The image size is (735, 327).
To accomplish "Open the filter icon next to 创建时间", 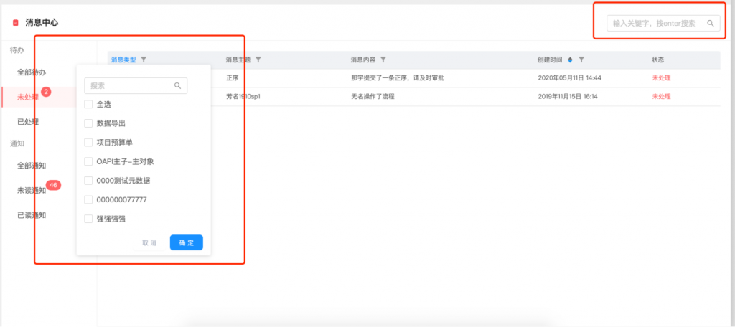I will [x=581, y=60].
